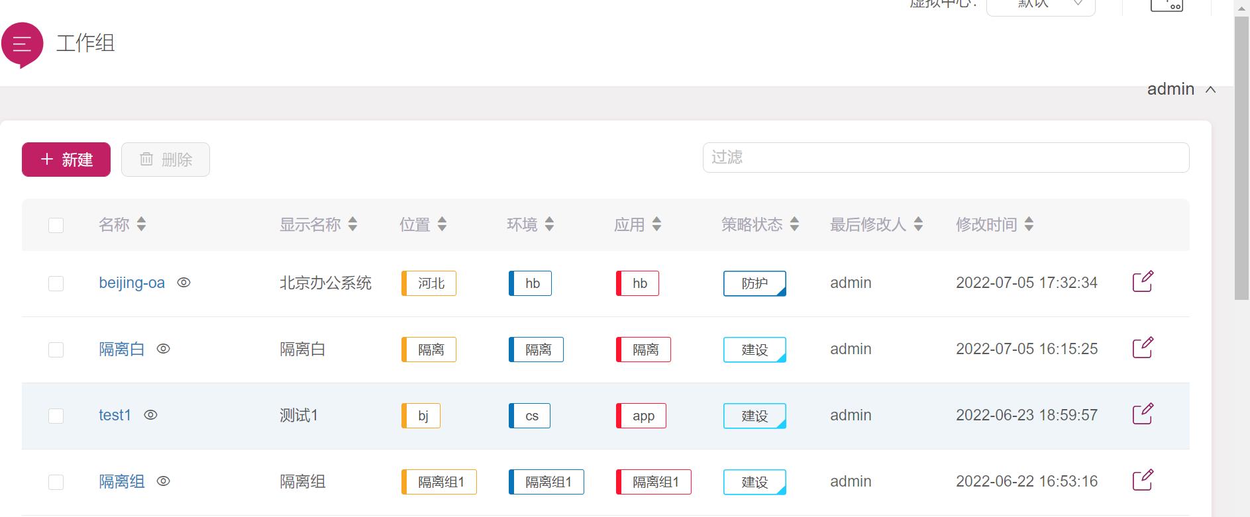Click eye icon next to beijing-oa
The width and height of the screenshot is (1250, 517).
(x=184, y=283)
